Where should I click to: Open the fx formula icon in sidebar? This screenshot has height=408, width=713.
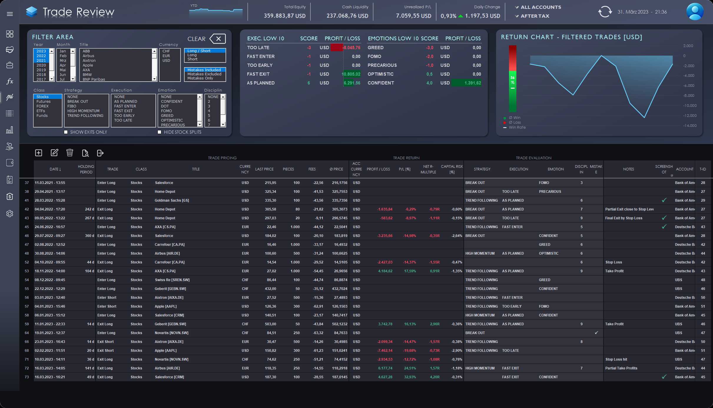pos(10,81)
